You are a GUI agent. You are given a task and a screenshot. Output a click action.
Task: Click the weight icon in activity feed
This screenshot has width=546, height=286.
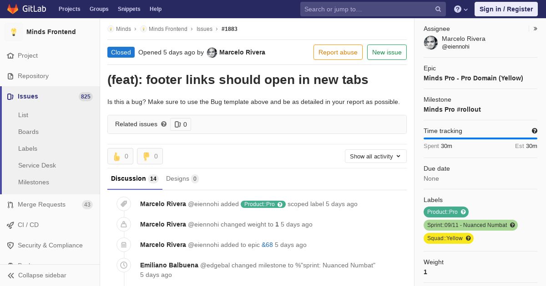coord(124,224)
